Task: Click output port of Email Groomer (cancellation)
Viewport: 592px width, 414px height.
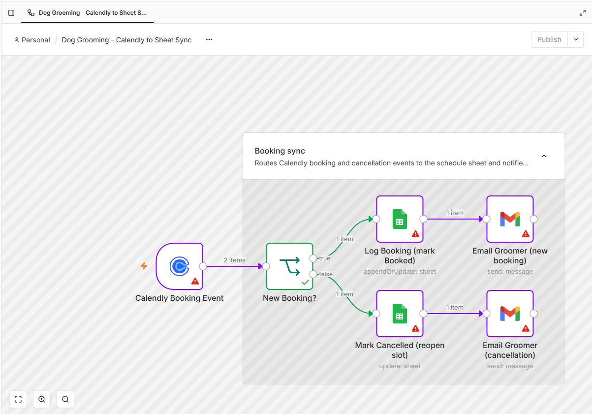Action: [x=533, y=314]
